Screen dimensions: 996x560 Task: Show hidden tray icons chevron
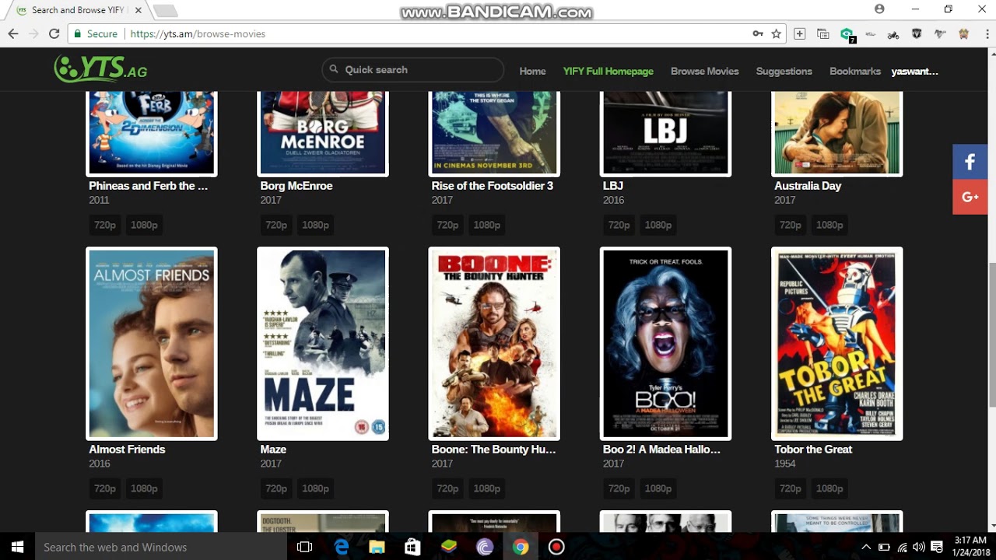866,547
